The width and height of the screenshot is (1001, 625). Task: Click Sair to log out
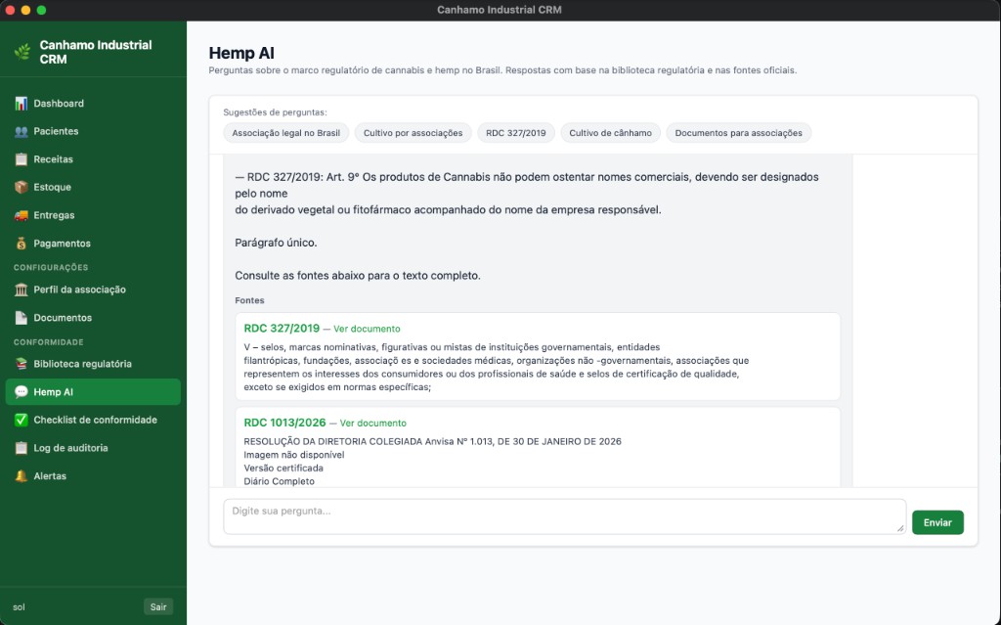click(x=158, y=606)
